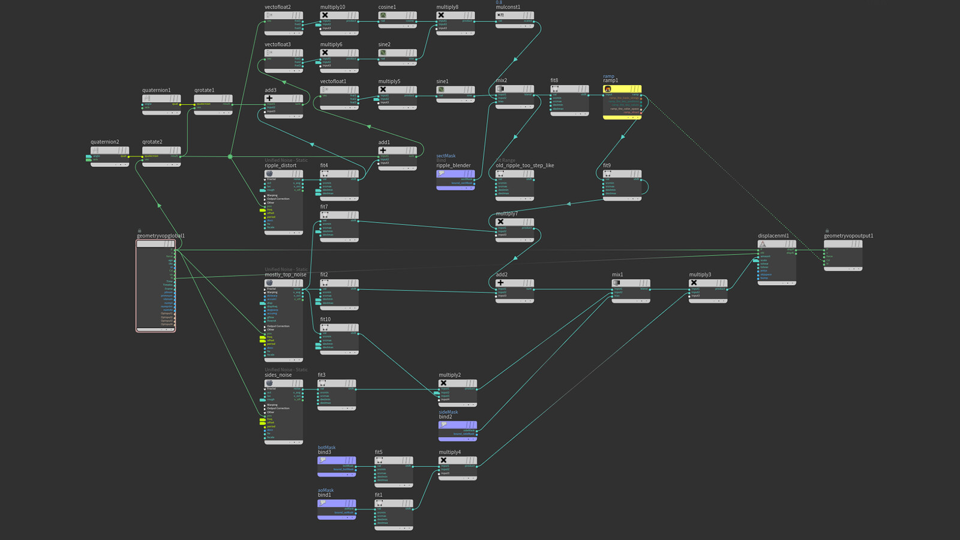Click the bind2 sideMask node icon

[x=443, y=425]
